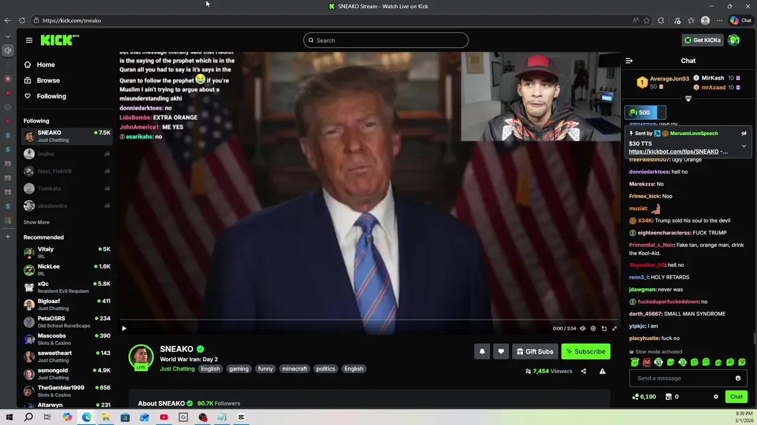Viewport: 757px width, 425px height.
Task: Open Windows taskbar search
Action: pyautogui.click(x=28, y=417)
